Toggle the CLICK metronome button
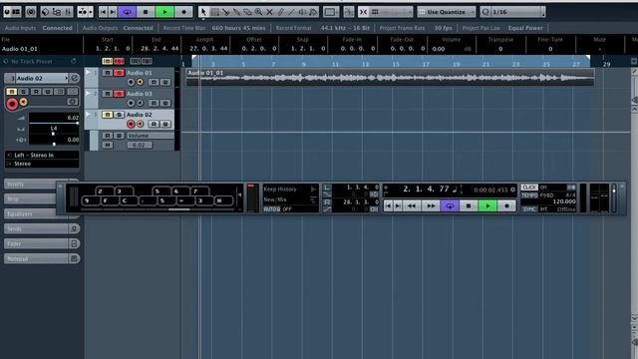 529,187
